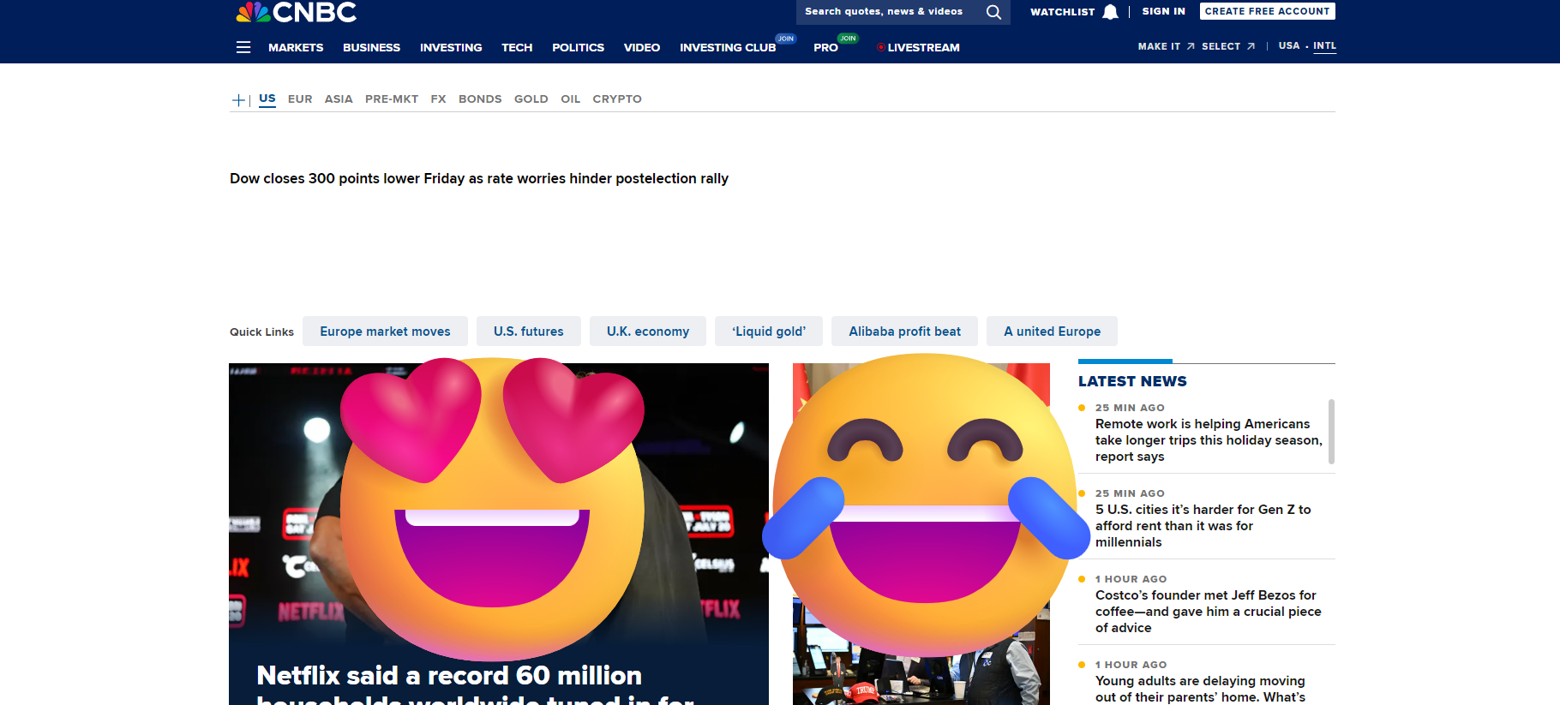Open the Tech menu
Image resolution: width=1560 pixels, height=705 pixels.
point(517,47)
